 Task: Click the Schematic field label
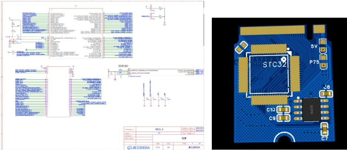click(x=129, y=129)
